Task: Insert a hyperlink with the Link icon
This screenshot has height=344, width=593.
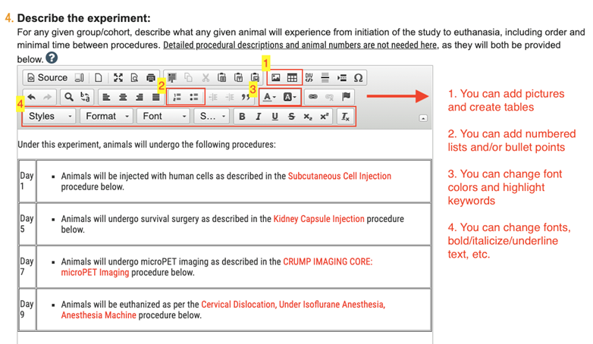Action: click(312, 97)
